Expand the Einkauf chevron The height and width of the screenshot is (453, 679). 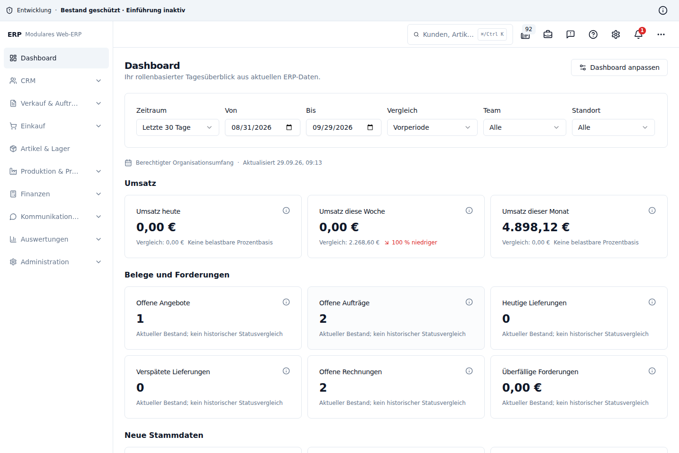point(99,126)
